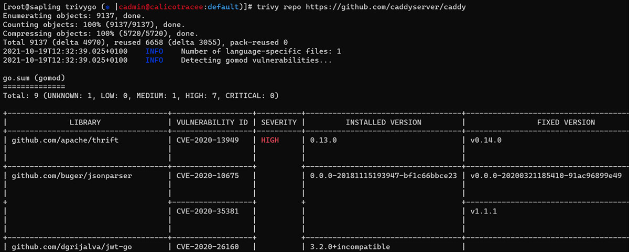This screenshot has height=252, width=629.
Task: Click fixed version 'v1.1.1'
Action: click(x=484, y=211)
